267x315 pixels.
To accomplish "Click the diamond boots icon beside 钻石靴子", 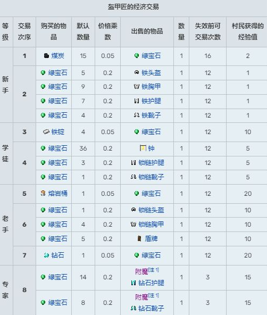I will (x=133, y=308).
